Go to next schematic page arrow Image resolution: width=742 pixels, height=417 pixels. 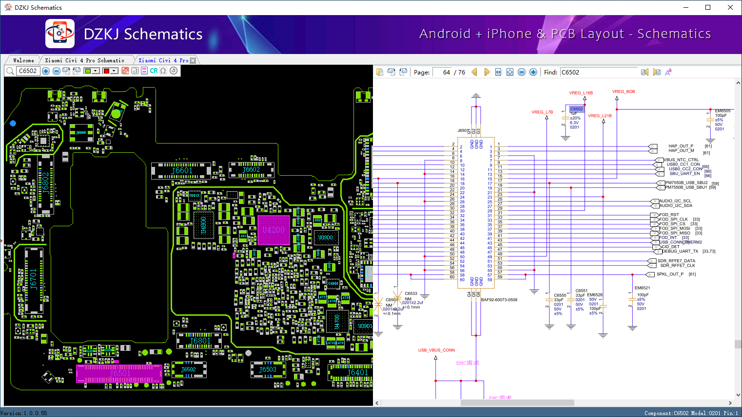(x=487, y=72)
